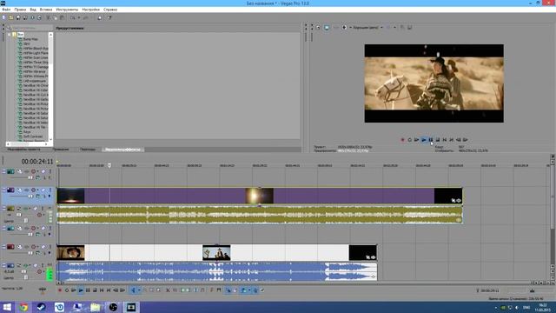The height and width of the screenshot is (313, 556).
Task: Open the Правка menu
Action: click(20, 10)
